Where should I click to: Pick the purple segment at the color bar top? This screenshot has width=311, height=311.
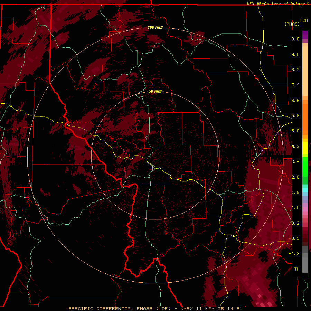305,35
